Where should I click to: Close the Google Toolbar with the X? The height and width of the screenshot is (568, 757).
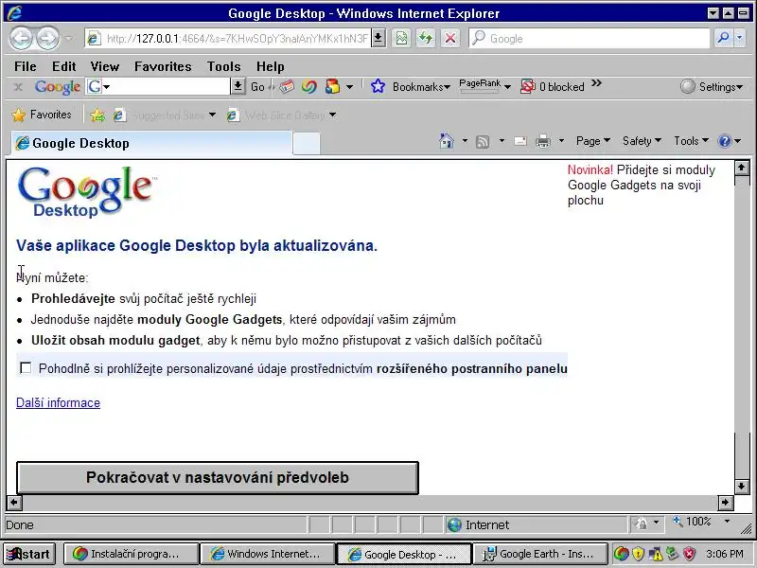point(18,87)
